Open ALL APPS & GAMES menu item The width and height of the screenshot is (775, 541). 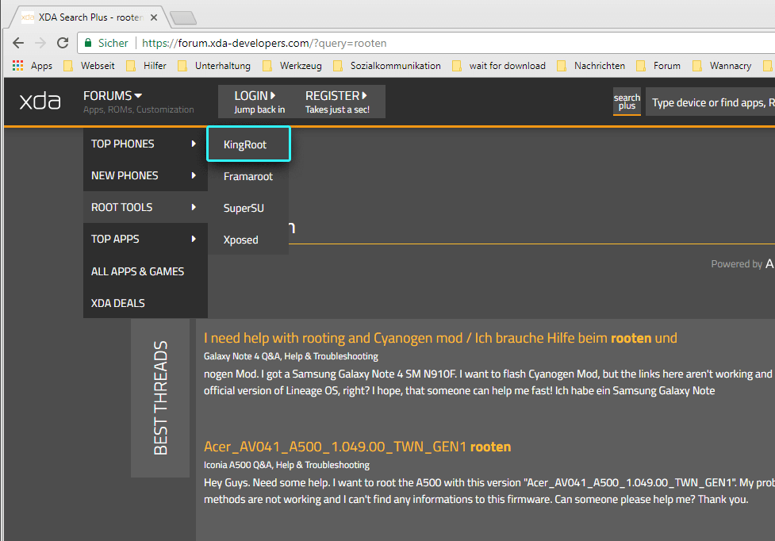click(x=145, y=271)
